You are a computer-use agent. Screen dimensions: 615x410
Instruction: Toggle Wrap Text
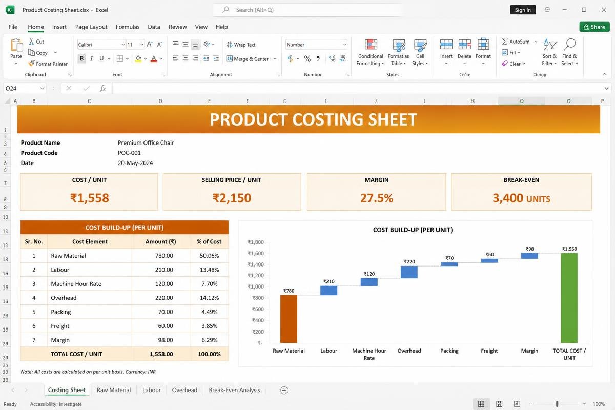click(x=241, y=45)
